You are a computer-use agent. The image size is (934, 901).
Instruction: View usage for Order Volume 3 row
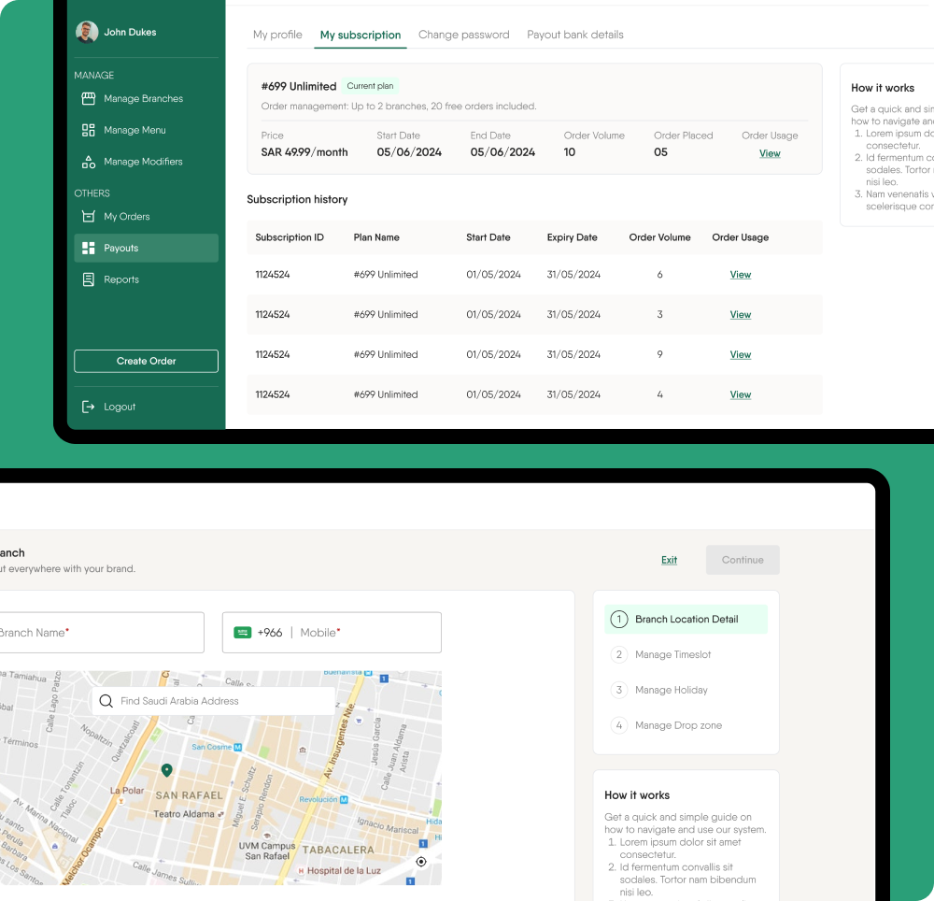(741, 315)
